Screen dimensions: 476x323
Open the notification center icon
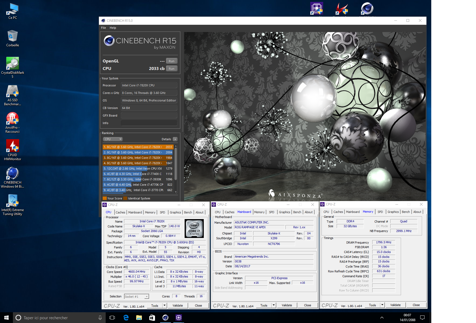point(422,318)
